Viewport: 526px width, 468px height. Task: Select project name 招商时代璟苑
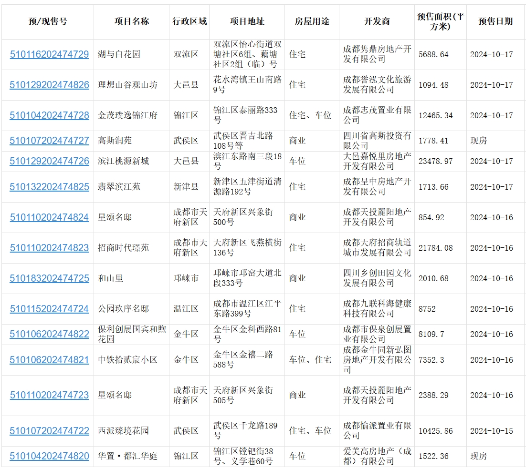[x=123, y=248]
